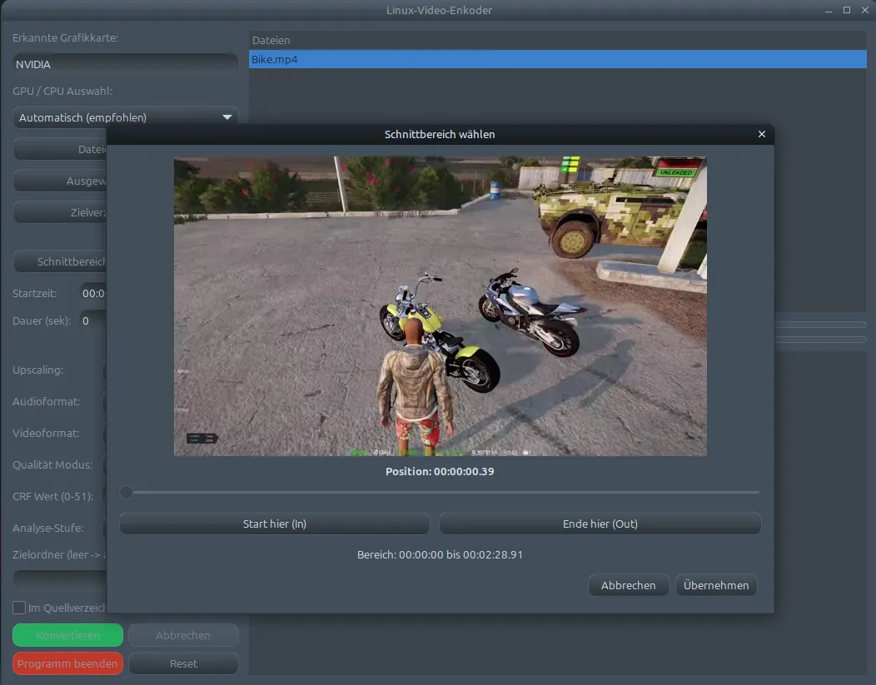Open the GPU / CPU Auswahl dropdown
The image size is (876, 685).
(x=125, y=117)
